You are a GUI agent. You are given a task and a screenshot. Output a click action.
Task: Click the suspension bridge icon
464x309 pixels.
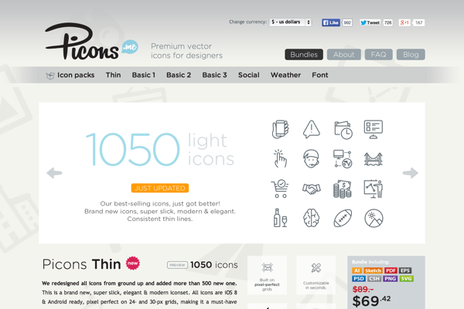click(x=374, y=159)
